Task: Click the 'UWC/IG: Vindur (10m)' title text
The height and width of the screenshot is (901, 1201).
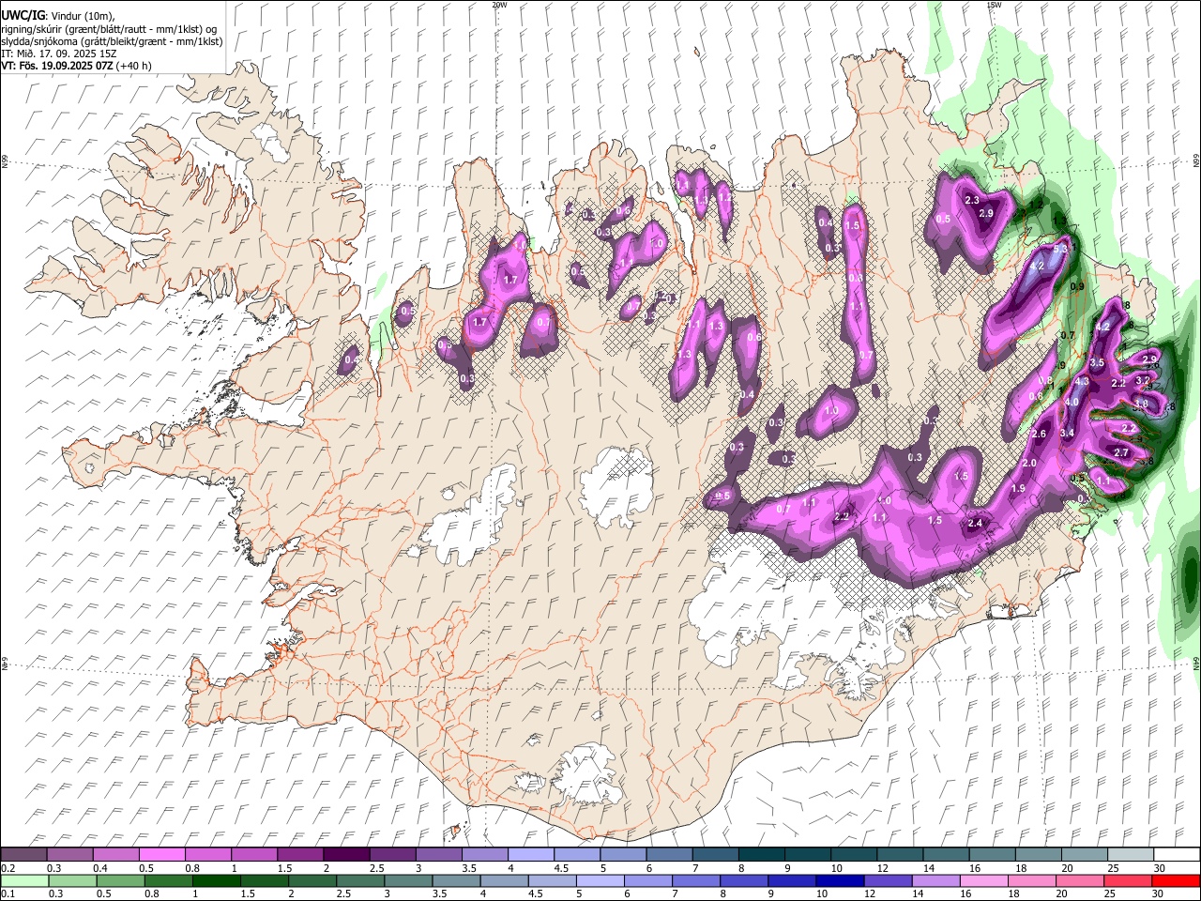Action: coord(58,15)
